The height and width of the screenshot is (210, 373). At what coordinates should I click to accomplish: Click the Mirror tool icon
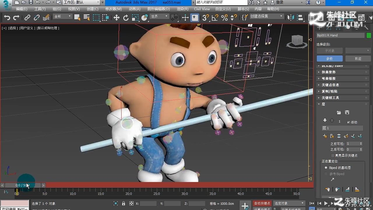[291, 18]
